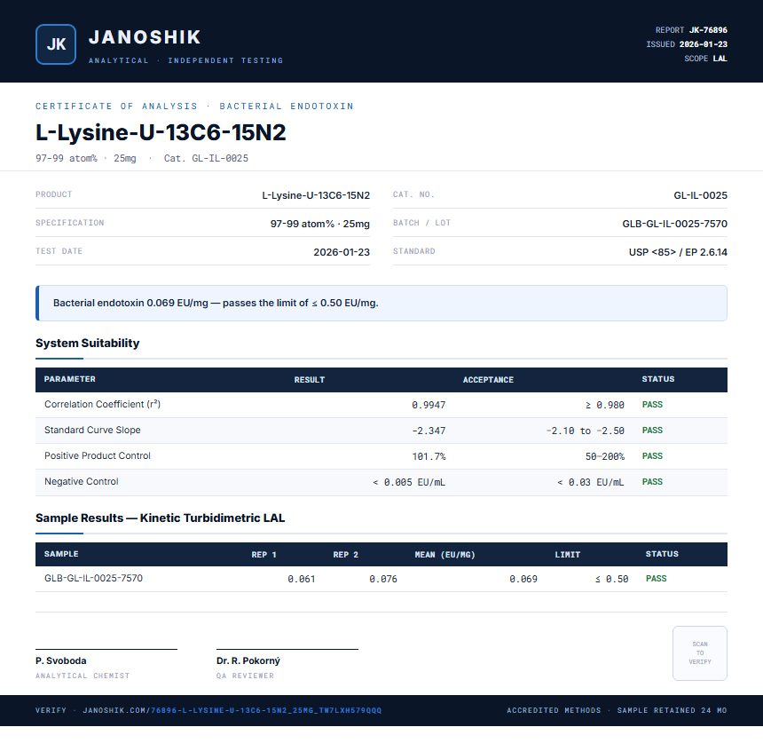Click the Mean (EU/mg) column header
Image resolution: width=763 pixels, height=751 pixels.
coord(444,555)
